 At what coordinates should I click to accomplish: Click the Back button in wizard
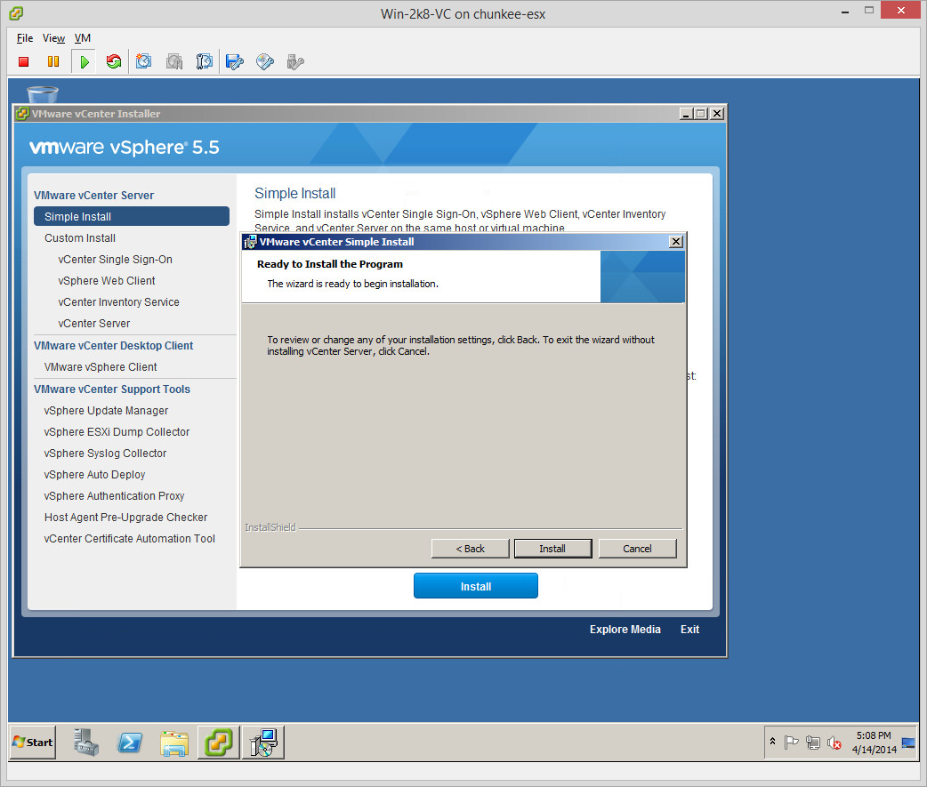[470, 549]
